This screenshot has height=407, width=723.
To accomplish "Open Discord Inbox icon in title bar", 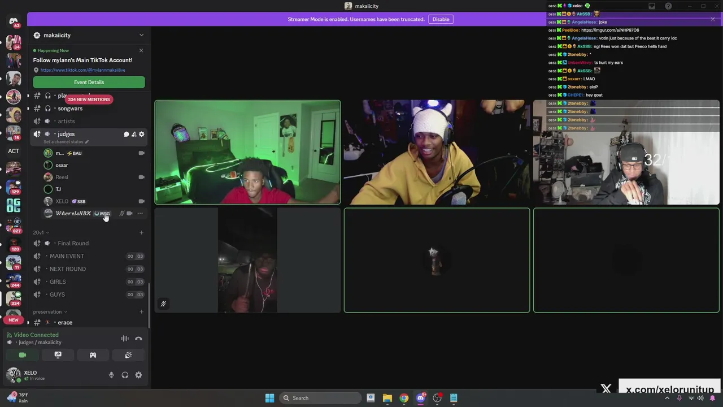I will (x=652, y=6).
